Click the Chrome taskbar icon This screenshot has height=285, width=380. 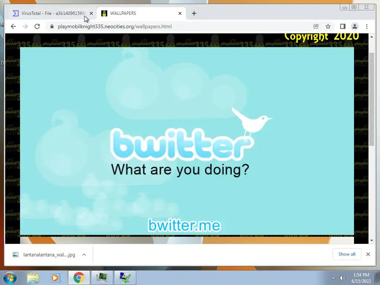click(79, 278)
